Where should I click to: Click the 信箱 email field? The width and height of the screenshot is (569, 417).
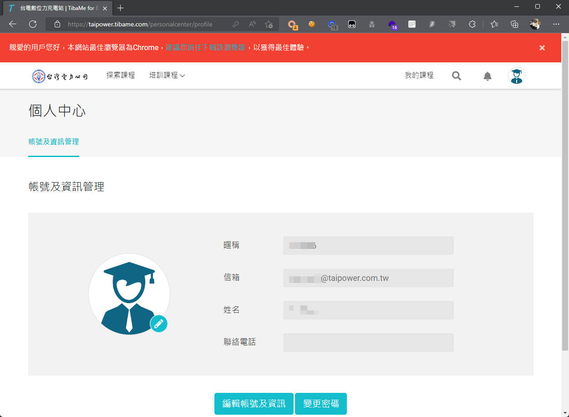(x=368, y=278)
